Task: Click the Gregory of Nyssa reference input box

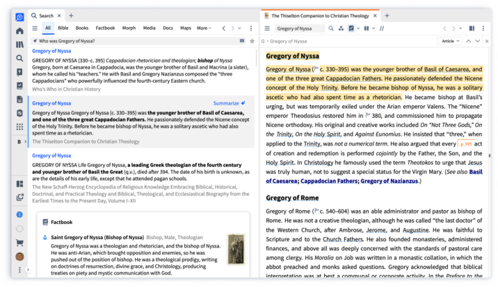Action: coord(299,28)
